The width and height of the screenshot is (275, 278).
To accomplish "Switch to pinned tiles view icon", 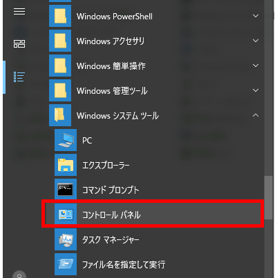I will coord(19,43).
